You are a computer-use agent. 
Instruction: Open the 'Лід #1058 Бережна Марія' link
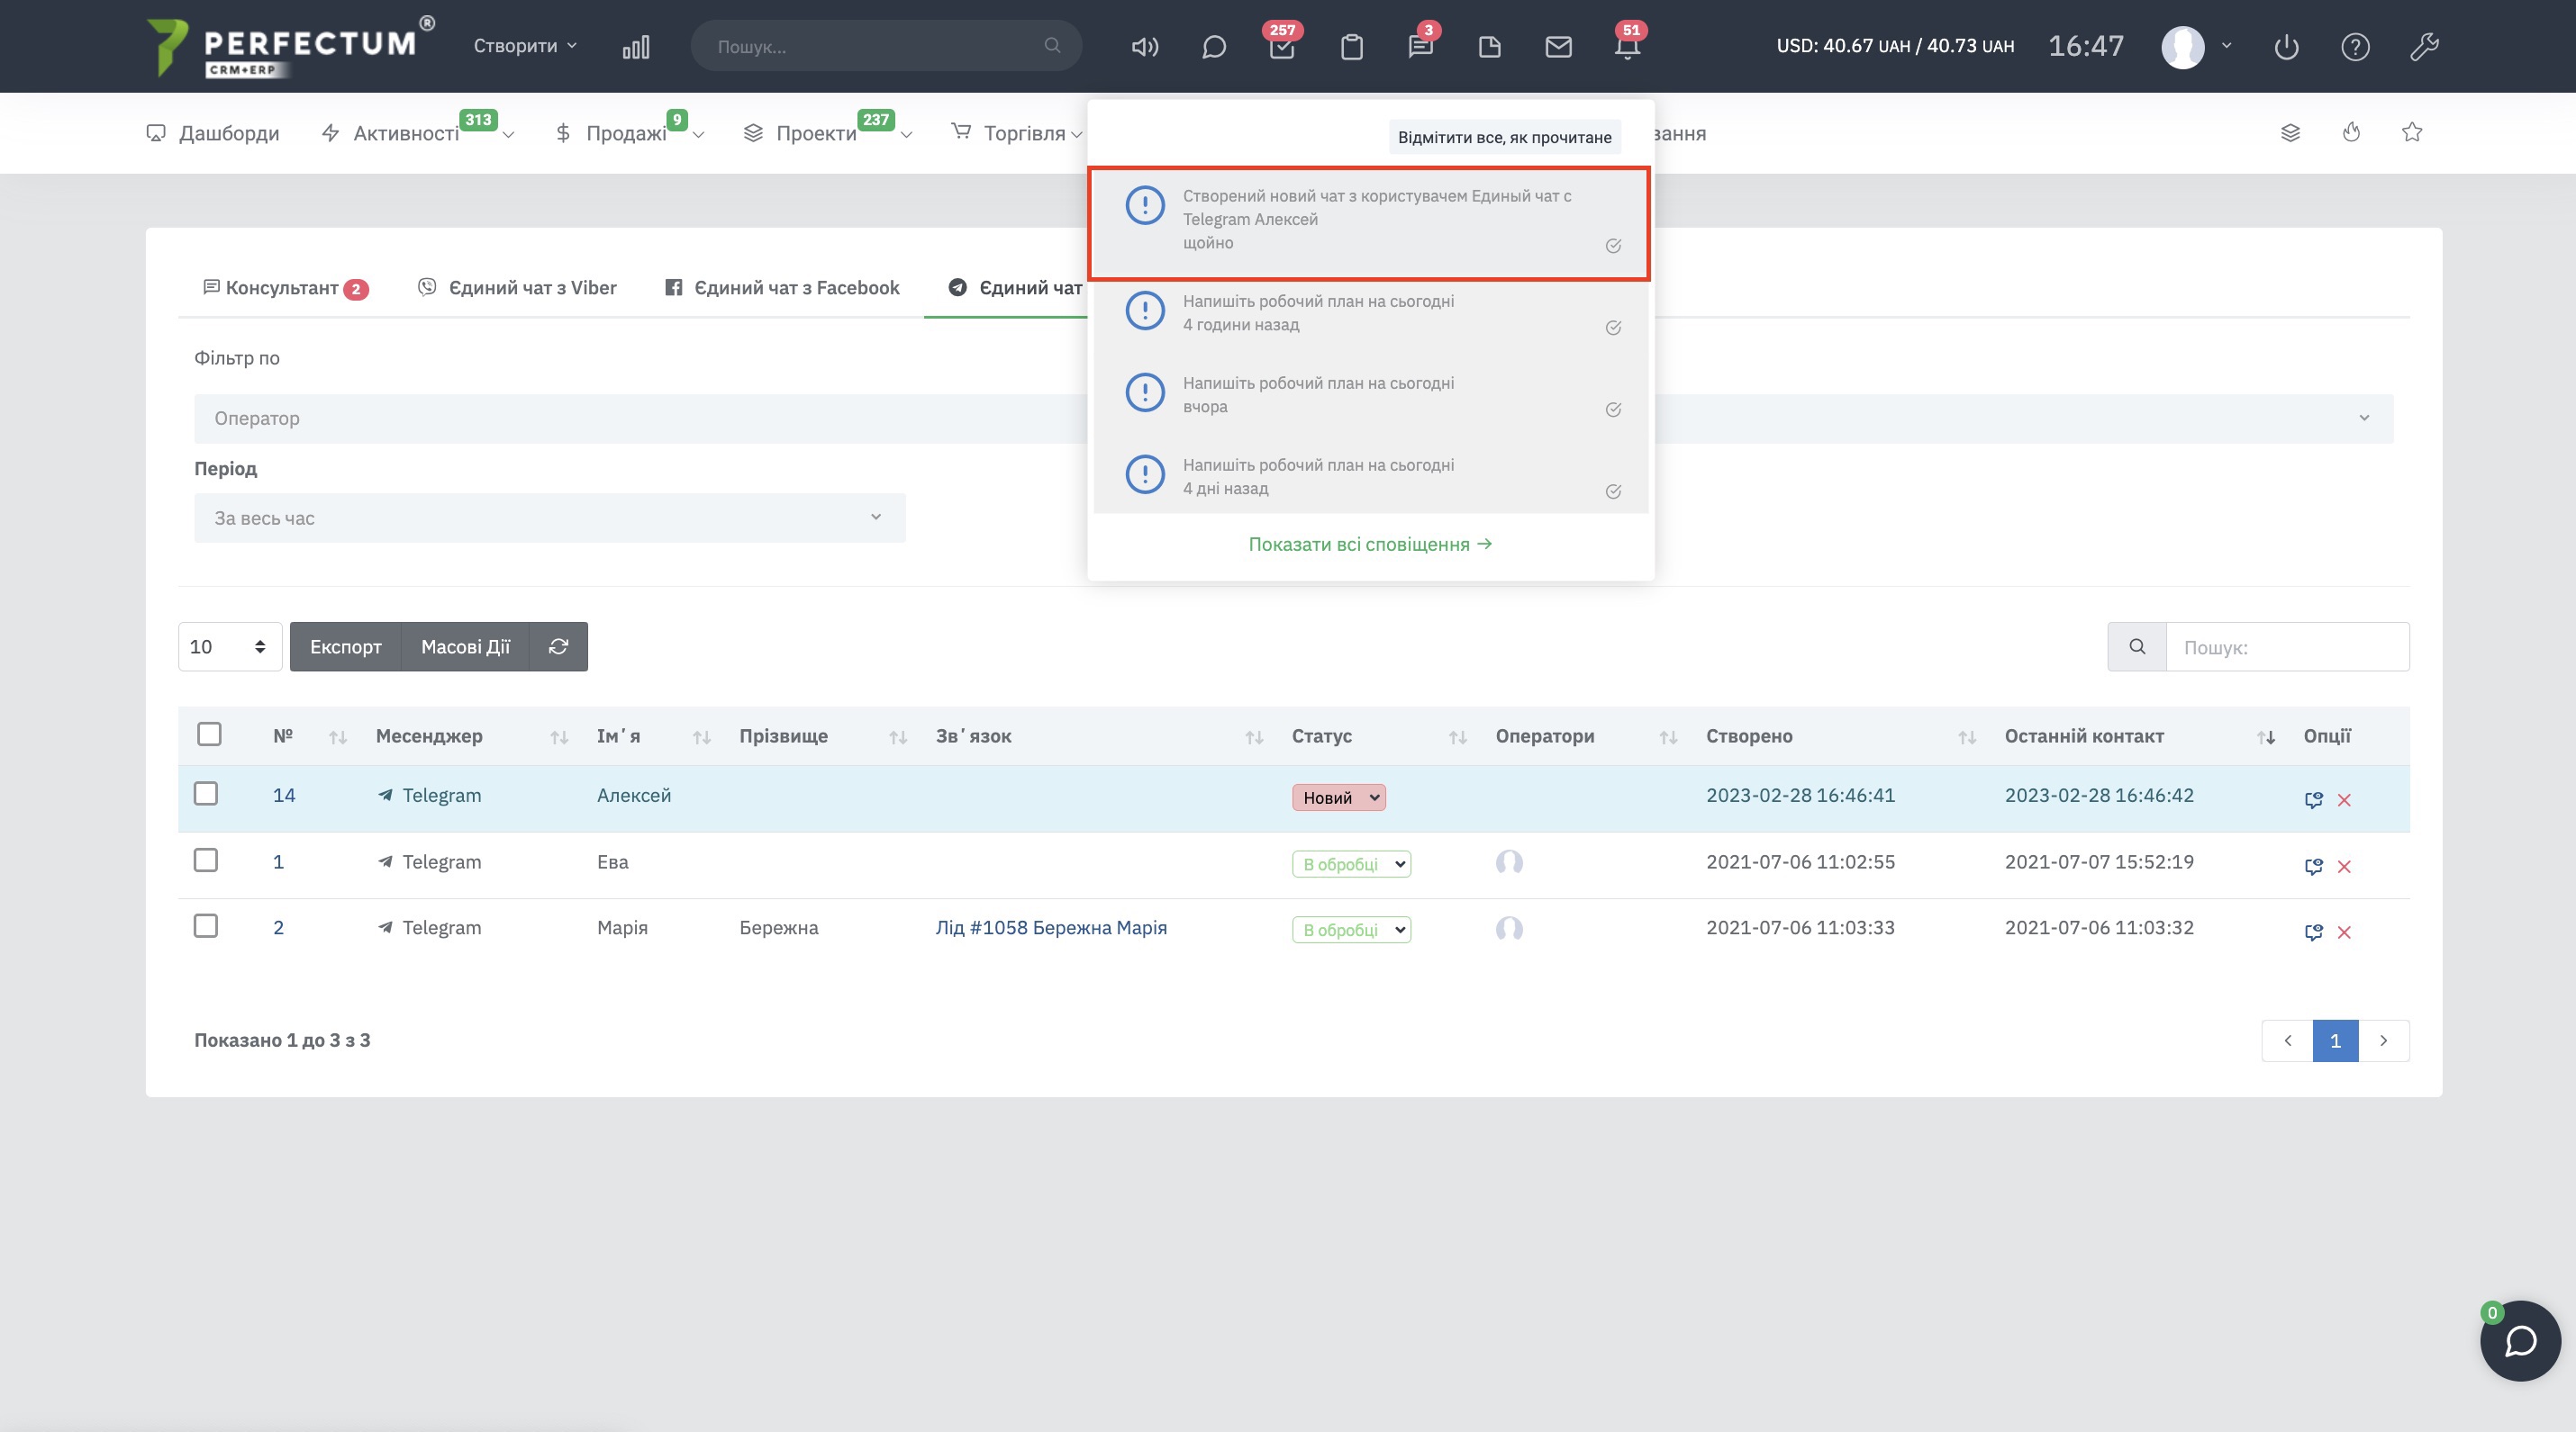(x=1051, y=927)
